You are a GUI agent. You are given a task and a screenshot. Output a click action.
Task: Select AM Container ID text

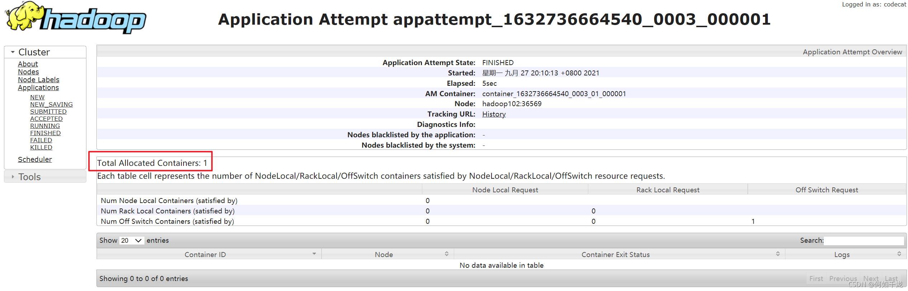[554, 94]
